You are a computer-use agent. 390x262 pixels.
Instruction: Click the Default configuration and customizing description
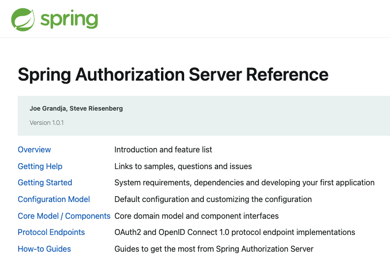pos(213,199)
